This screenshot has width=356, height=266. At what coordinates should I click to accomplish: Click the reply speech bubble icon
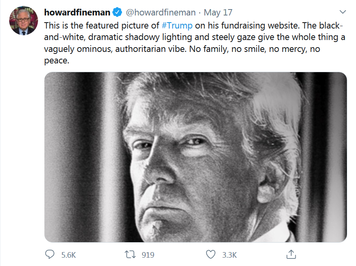click(50, 255)
